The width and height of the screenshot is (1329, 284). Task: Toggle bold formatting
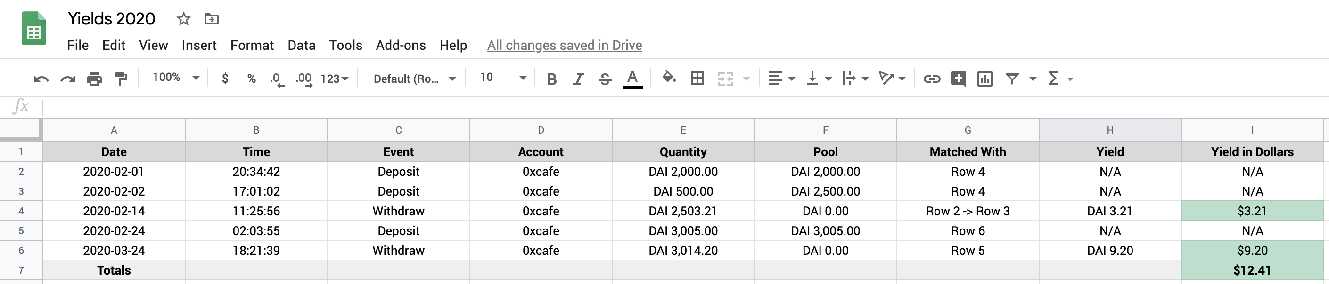tap(551, 79)
